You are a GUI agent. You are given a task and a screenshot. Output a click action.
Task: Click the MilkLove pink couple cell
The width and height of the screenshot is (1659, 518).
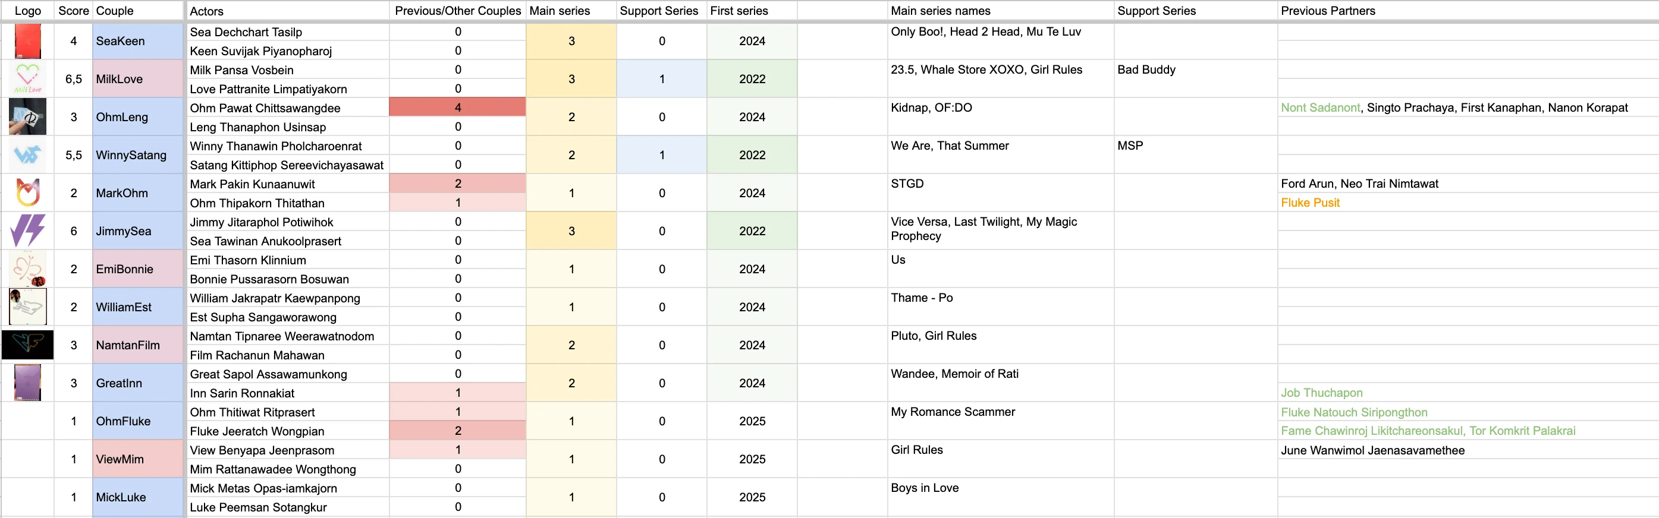pos(138,78)
